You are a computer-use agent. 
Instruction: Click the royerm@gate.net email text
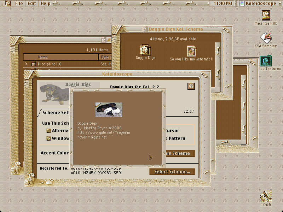point(92,137)
